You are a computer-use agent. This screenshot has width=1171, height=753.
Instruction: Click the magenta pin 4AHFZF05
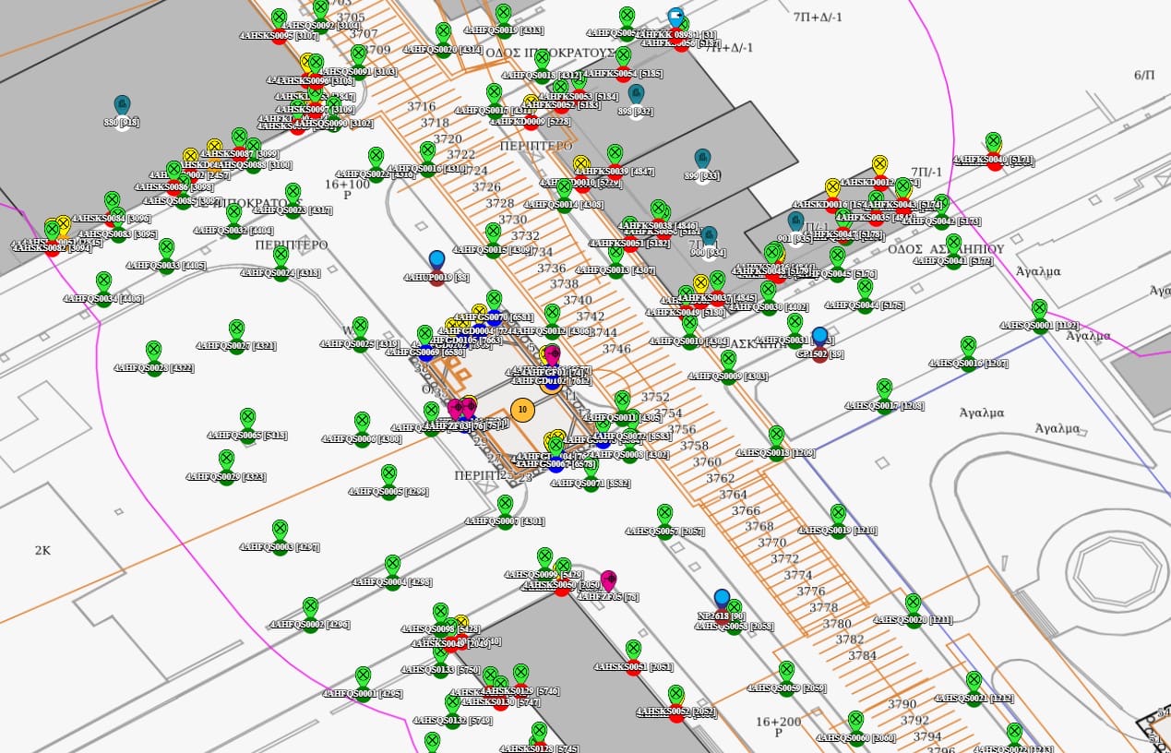click(608, 580)
